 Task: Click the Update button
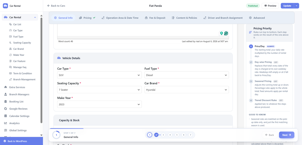coord(287,6)
